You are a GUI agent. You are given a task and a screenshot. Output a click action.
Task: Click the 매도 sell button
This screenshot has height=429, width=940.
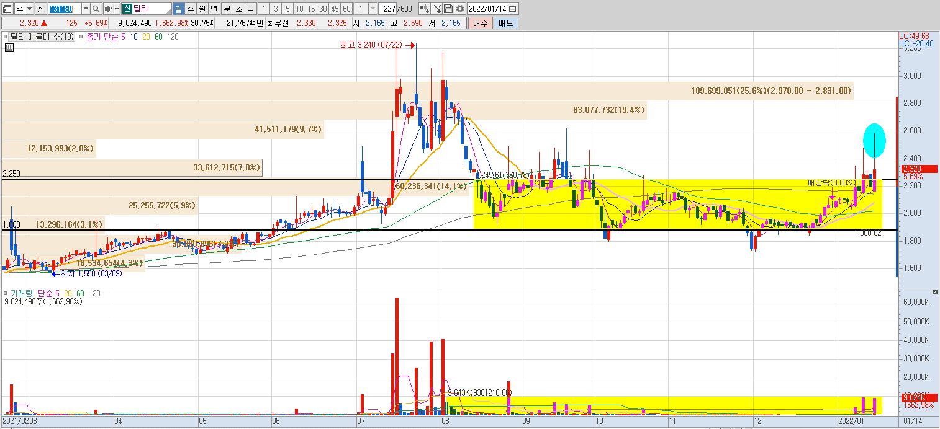pyautogui.click(x=505, y=23)
